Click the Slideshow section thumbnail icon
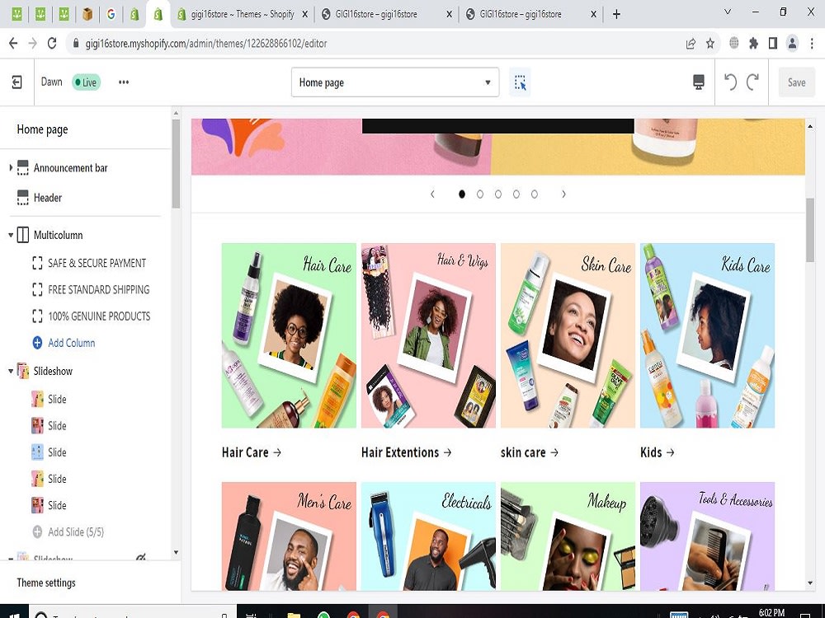Image resolution: width=825 pixels, height=618 pixels. (x=22, y=371)
